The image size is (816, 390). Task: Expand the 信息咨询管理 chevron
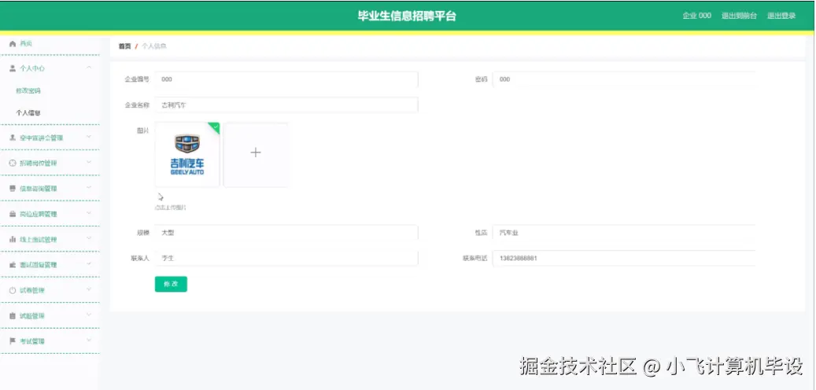[89, 188]
